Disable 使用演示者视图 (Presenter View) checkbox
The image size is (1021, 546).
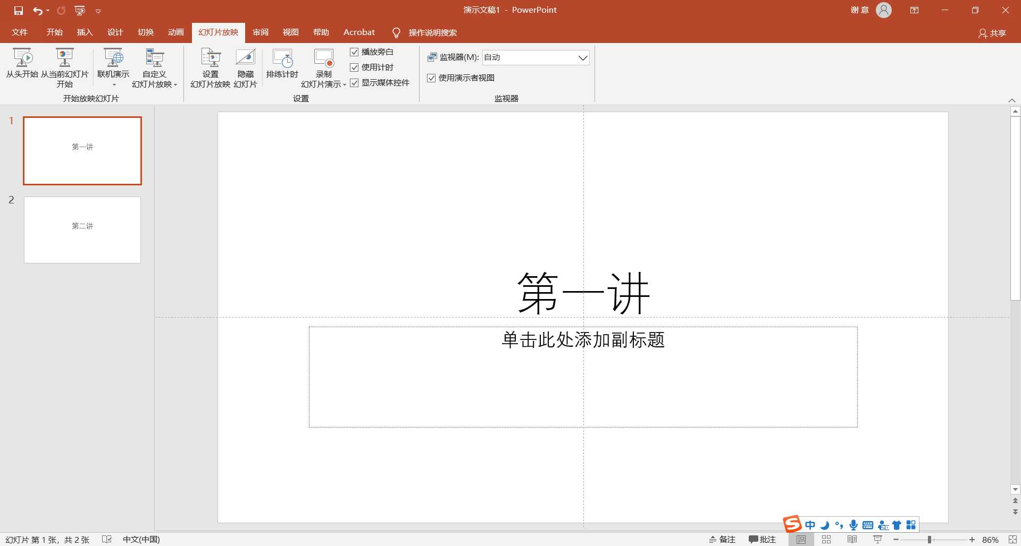pyautogui.click(x=431, y=78)
